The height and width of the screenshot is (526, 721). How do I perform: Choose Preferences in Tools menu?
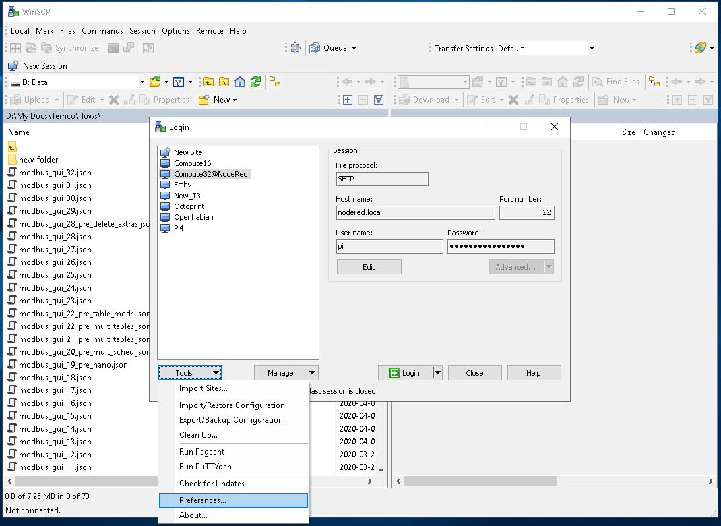[x=233, y=500]
